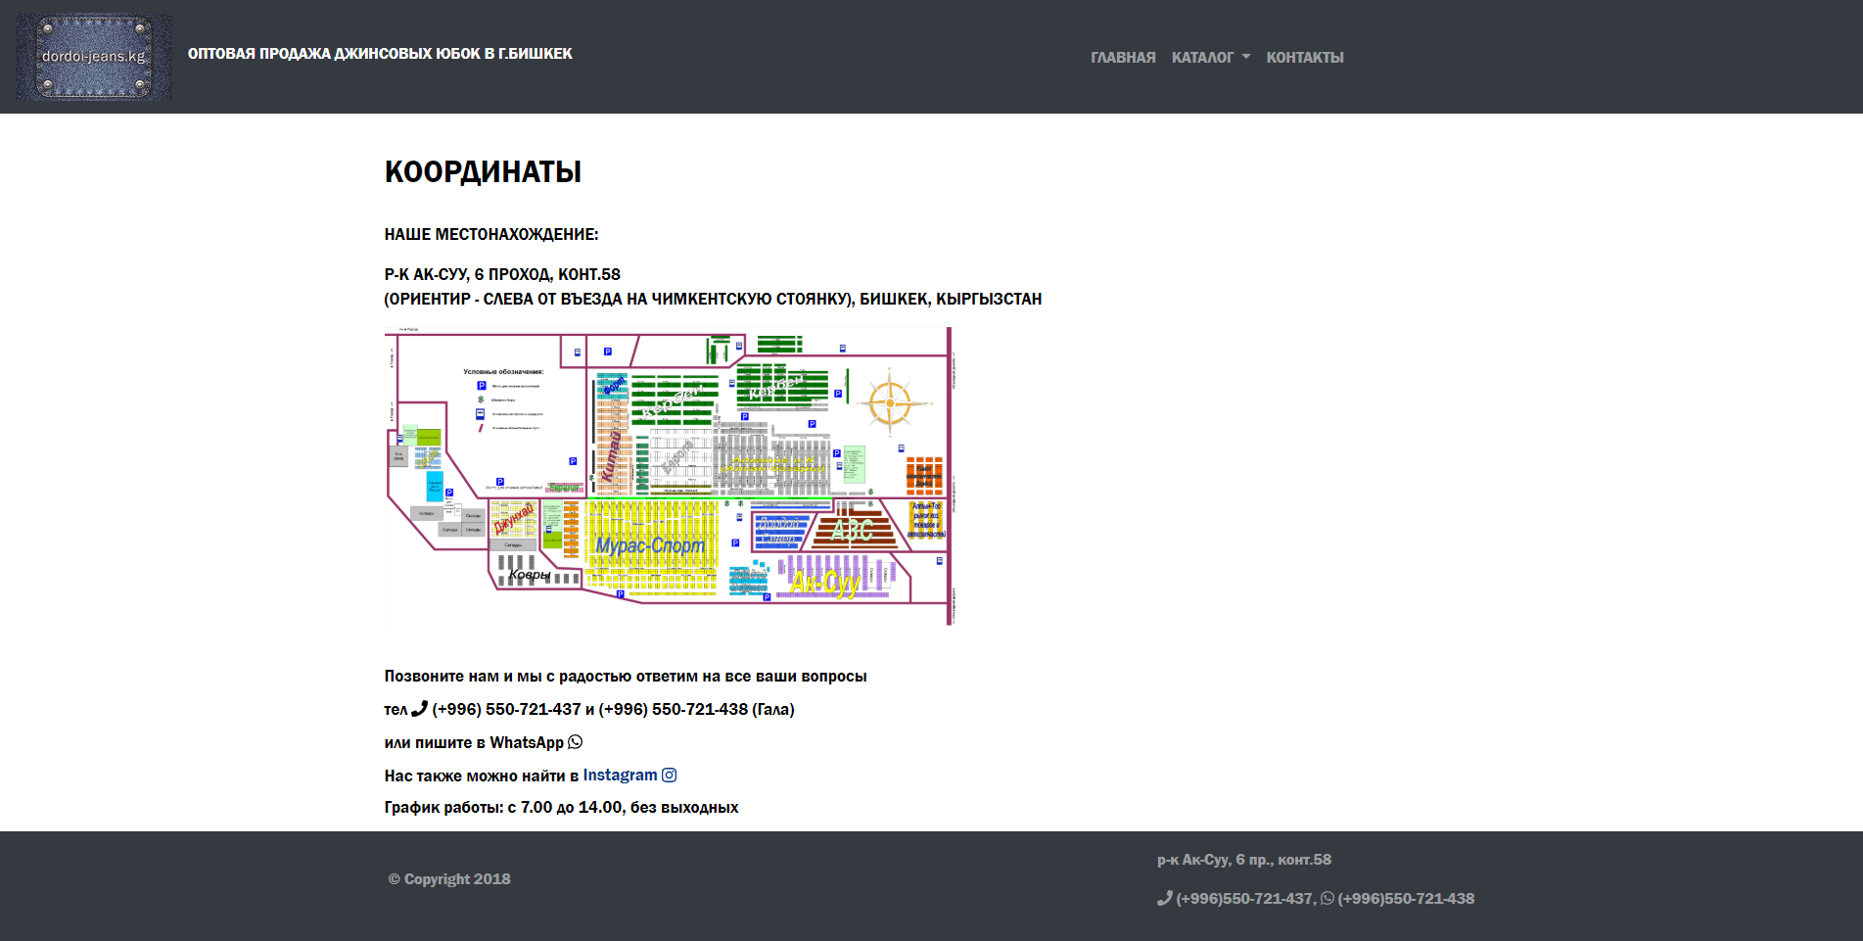Click the caret arrow next to КАТАЛОГ

point(1246,57)
